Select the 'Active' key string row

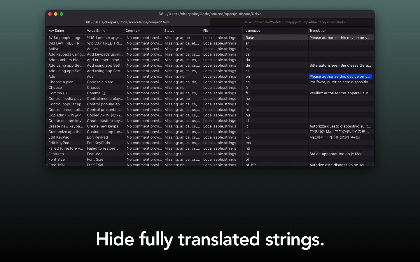coord(144,49)
